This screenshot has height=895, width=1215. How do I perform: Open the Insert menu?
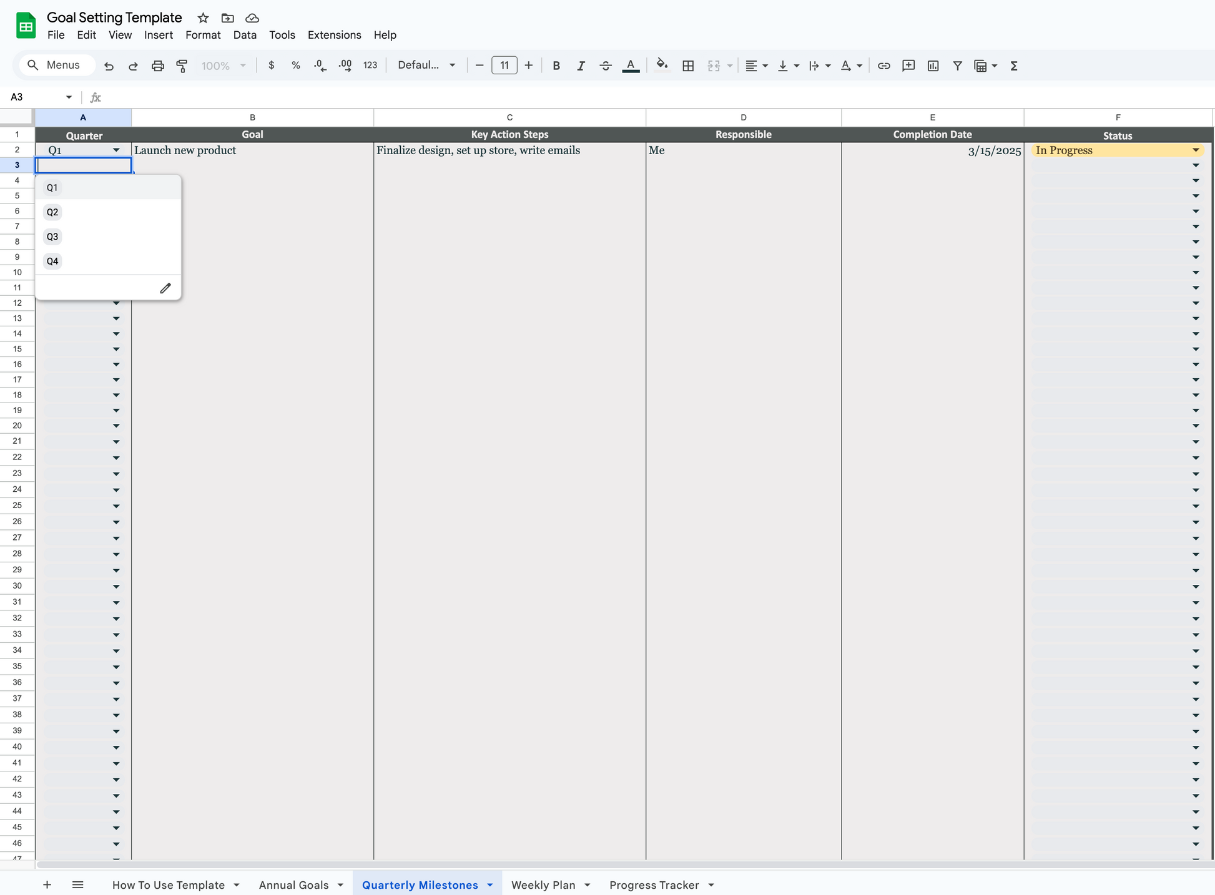[159, 35]
